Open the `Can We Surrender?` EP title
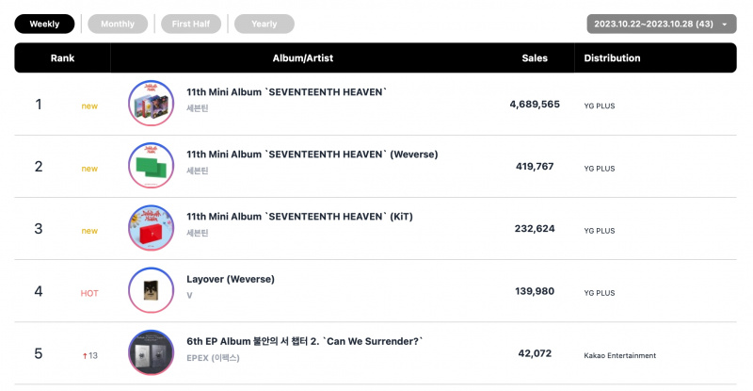The height and width of the screenshot is (391, 753). pos(304,341)
